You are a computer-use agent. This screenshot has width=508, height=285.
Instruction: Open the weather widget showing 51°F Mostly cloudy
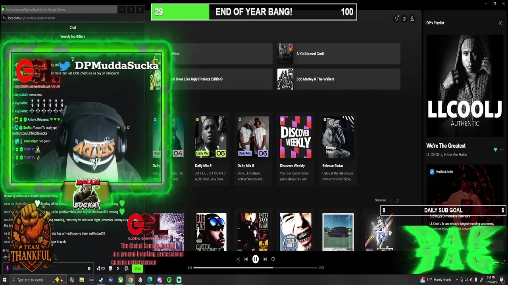click(x=436, y=280)
